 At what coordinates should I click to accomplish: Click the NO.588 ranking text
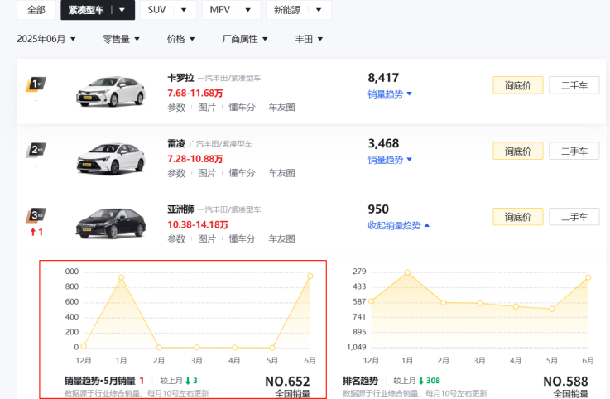pyautogui.click(x=565, y=381)
